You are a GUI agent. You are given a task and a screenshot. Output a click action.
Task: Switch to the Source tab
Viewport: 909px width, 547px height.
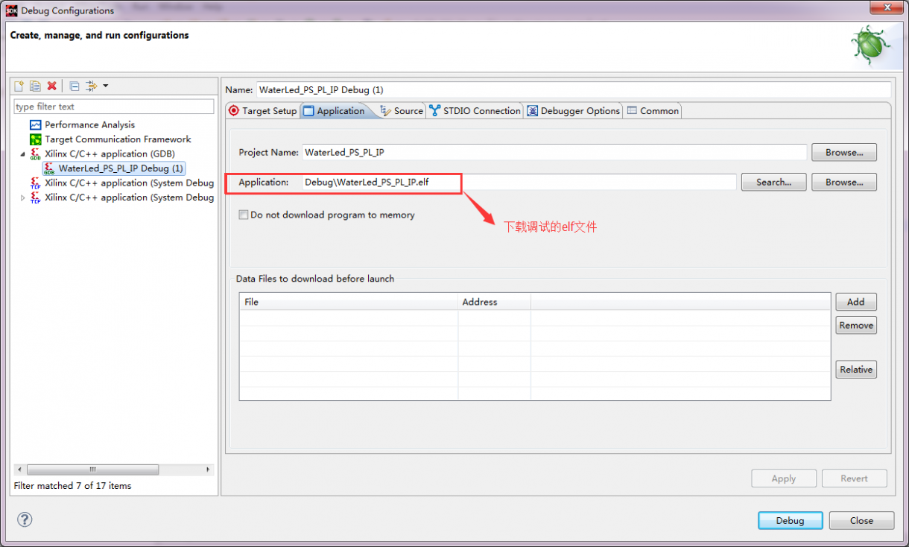(401, 110)
